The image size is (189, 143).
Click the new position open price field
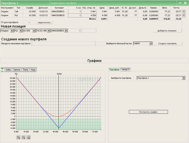[89, 30]
